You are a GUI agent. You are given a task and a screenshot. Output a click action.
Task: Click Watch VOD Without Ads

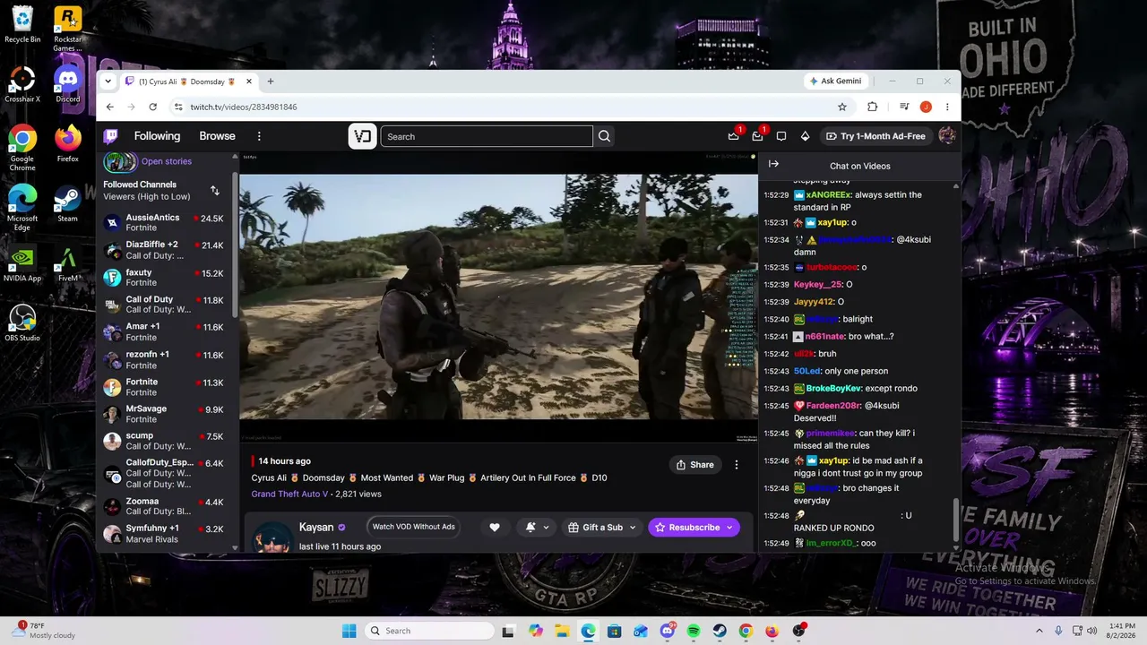tap(414, 527)
